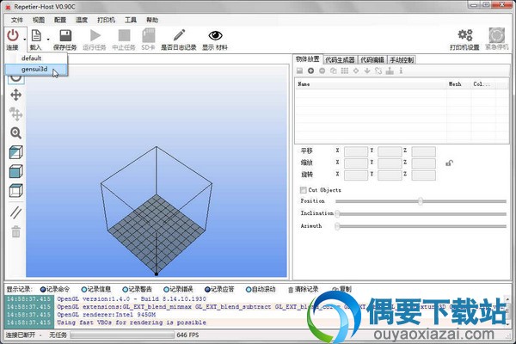516x344 pixels.
Task: Toggle log recording via the pencil icon
Action: pos(179,35)
